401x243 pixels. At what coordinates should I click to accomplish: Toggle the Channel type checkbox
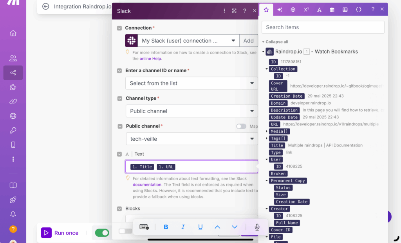(x=120, y=98)
